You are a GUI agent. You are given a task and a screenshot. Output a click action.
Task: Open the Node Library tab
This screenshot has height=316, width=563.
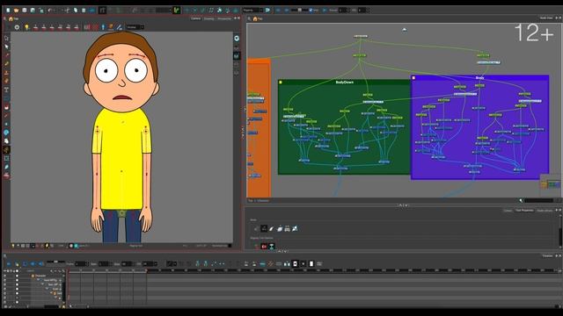(x=545, y=211)
